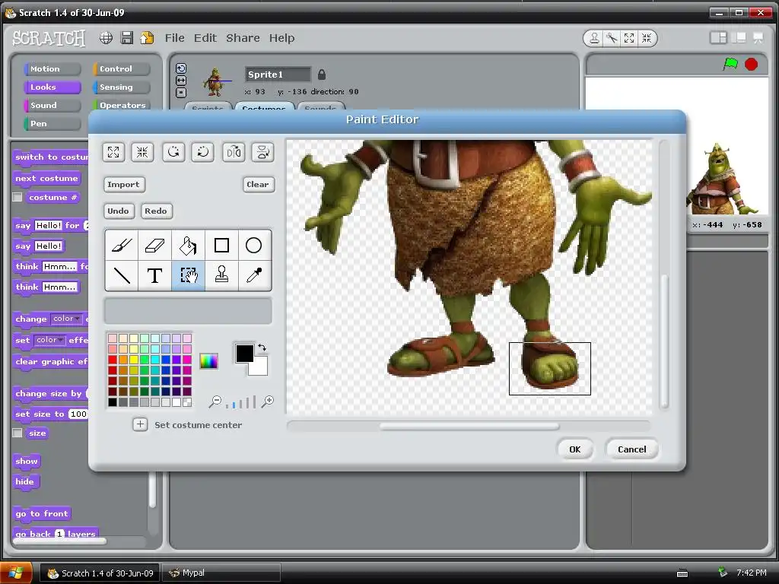Screen dimensions: 779x584
Task: Select the stamp tool
Action: tap(221, 275)
